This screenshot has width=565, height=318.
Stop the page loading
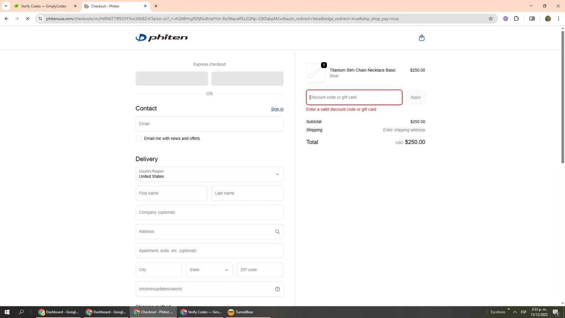(x=27, y=18)
